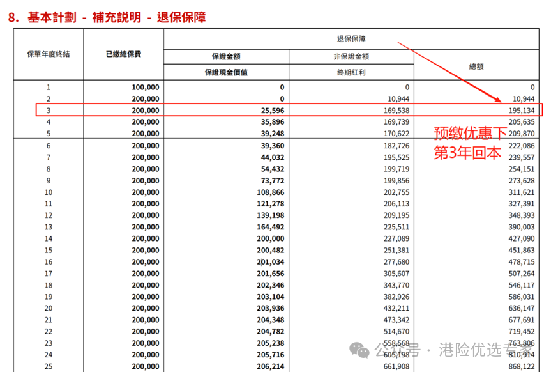This screenshot has height=372, width=551.
Task: Select total value 546,117
Action: (522, 285)
